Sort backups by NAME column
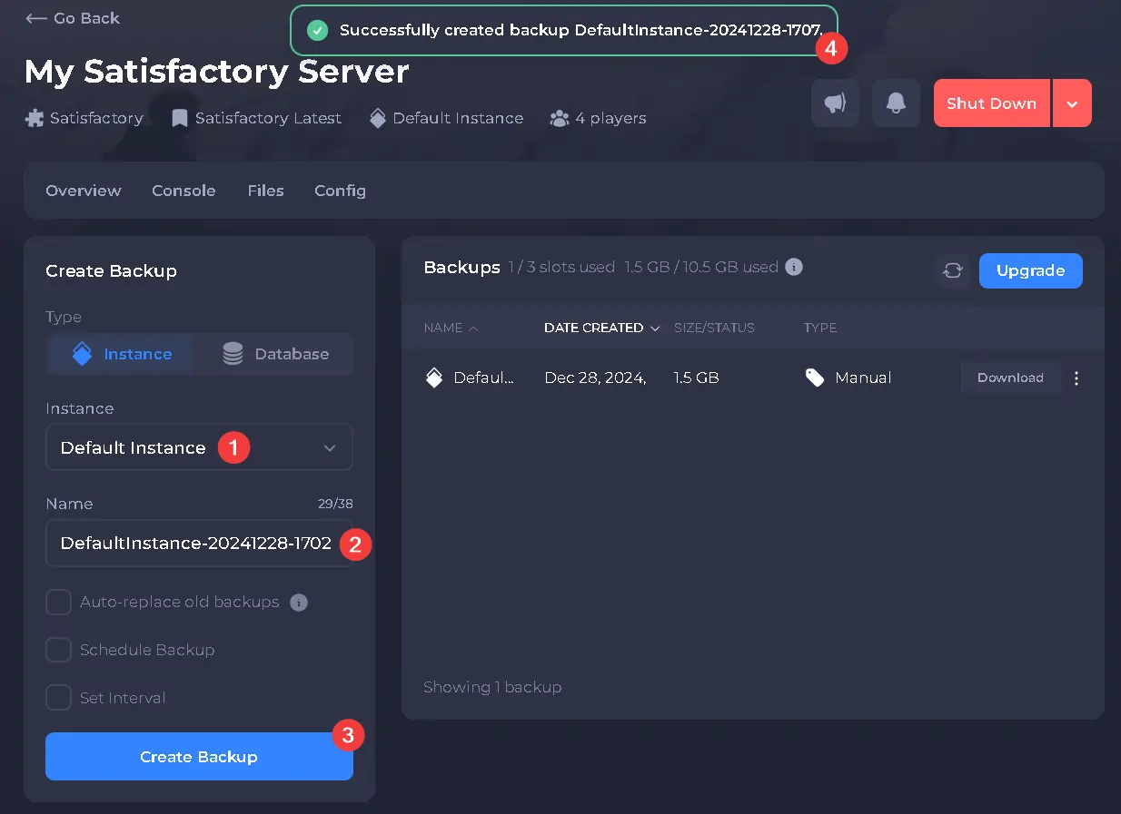 (x=451, y=328)
